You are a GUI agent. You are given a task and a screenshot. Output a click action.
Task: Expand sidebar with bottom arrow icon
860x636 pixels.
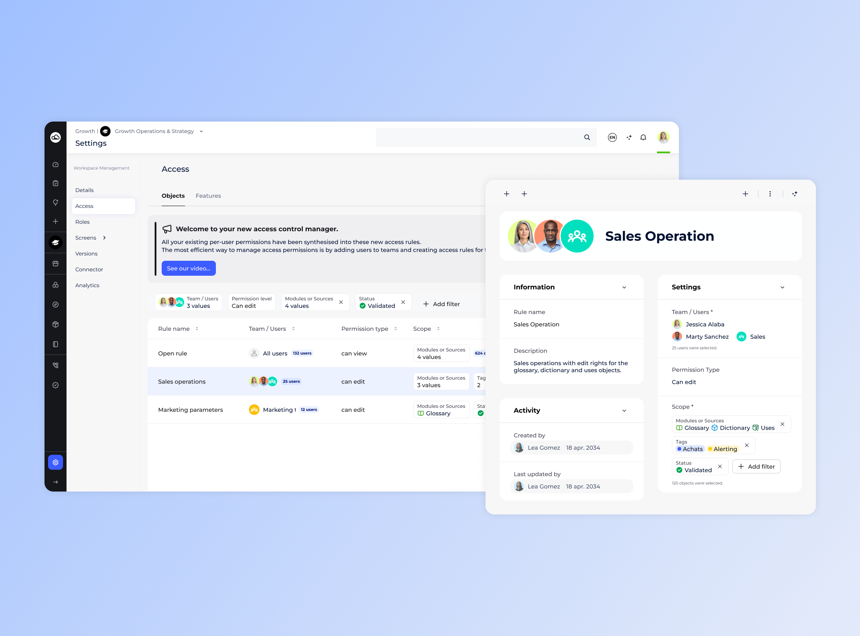(x=56, y=482)
